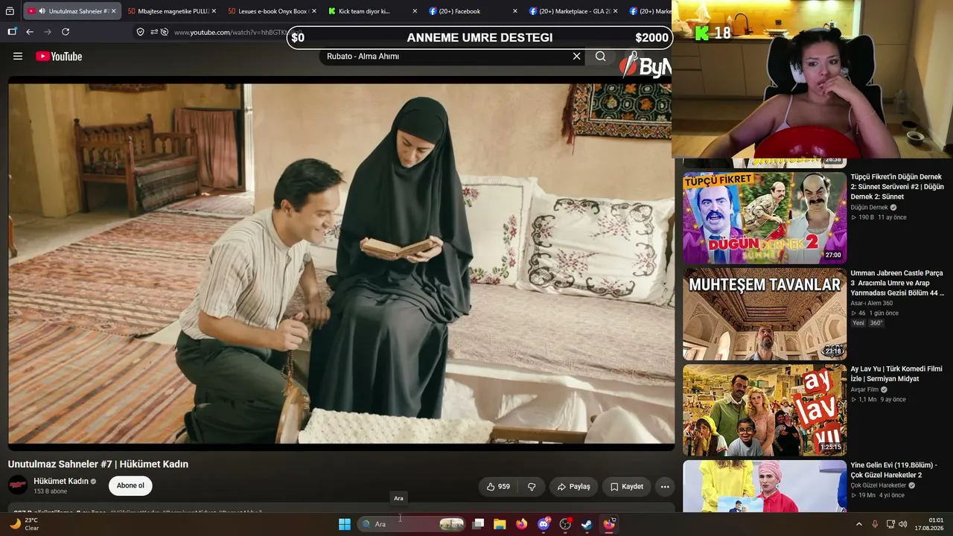Viewport: 953px width, 536px height.
Task: Open the Firefox sidebar toggle icon
Action: tap(12, 32)
